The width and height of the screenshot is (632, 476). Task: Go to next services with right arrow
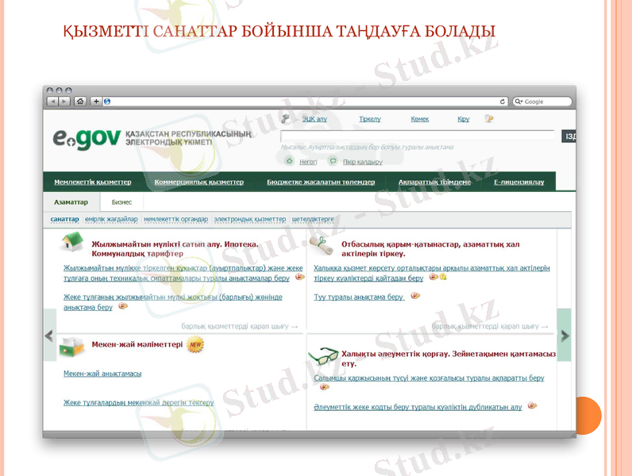coord(564,335)
